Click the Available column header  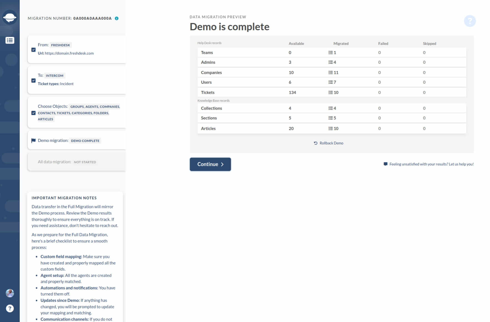coord(296,44)
